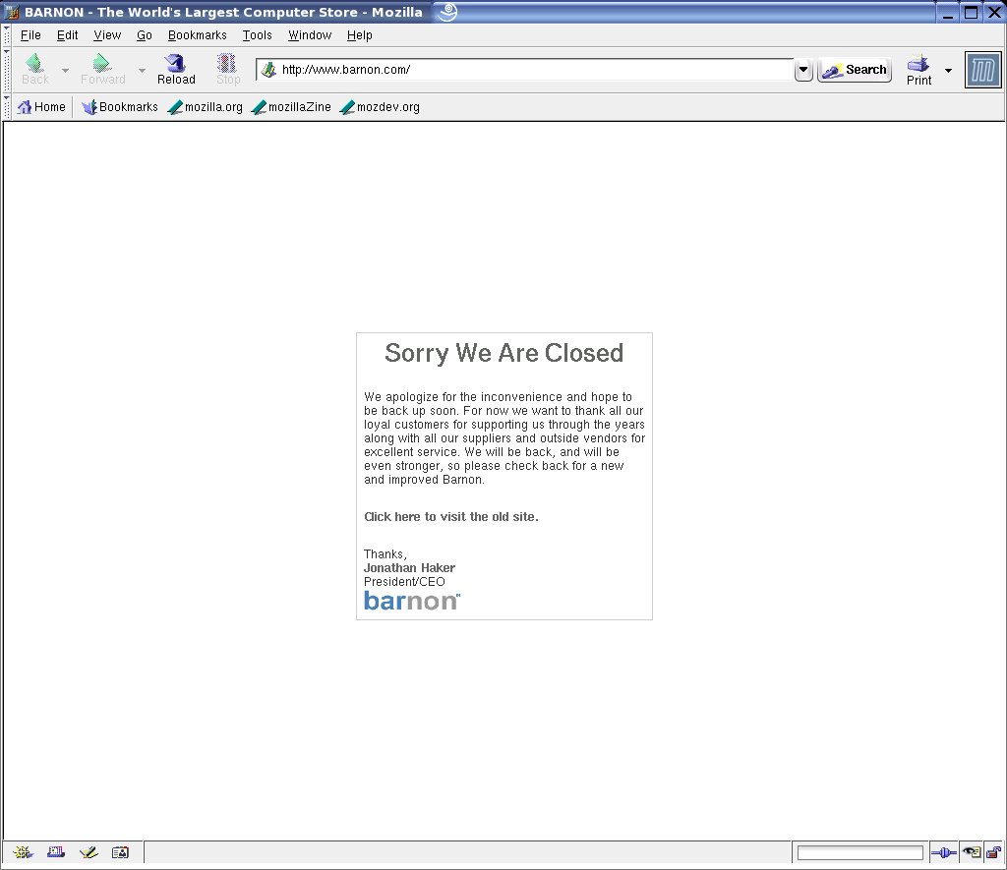Screen dimensions: 1007x870
Task: Open the mozillaZine bookmark
Action: pos(291,107)
